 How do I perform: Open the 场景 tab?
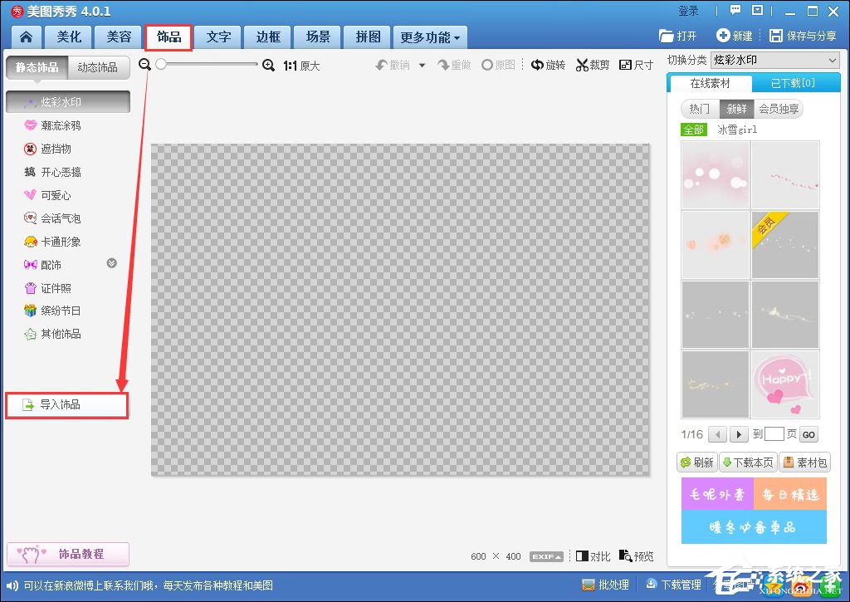click(318, 37)
